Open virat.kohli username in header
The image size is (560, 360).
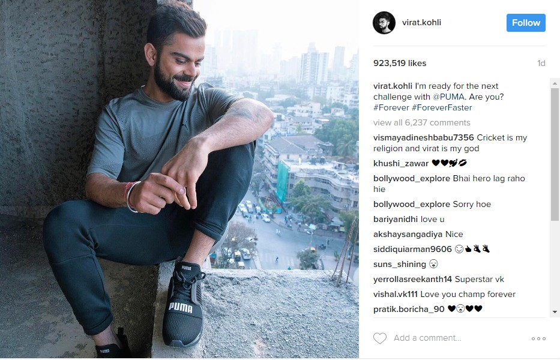(x=421, y=23)
